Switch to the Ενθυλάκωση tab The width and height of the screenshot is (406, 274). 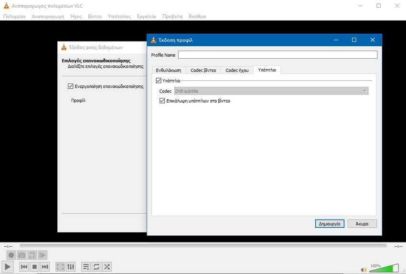[x=168, y=70]
